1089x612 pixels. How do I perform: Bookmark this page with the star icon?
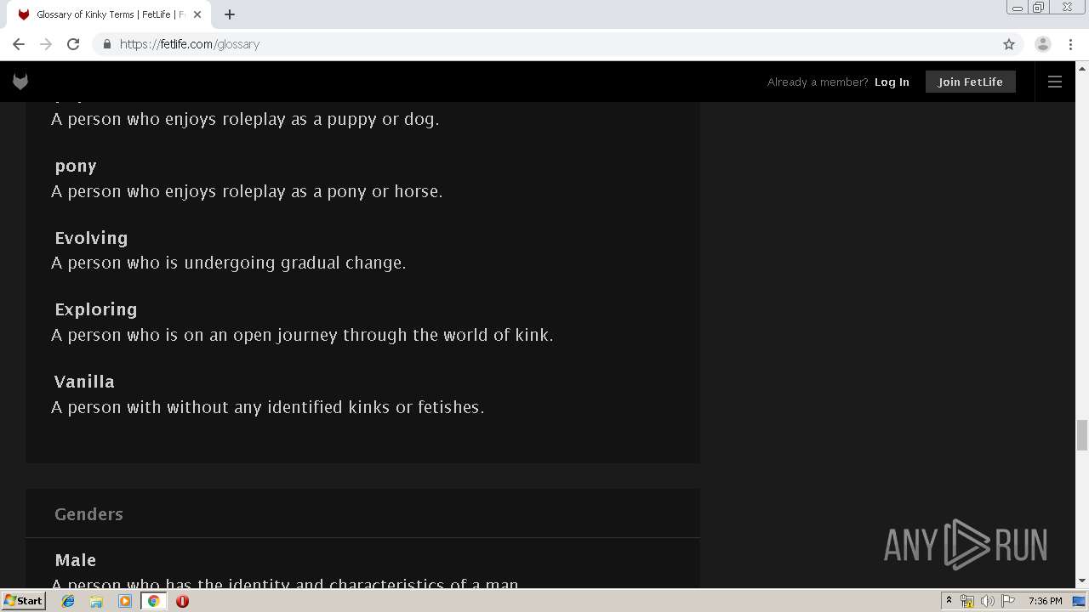click(1009, 44)
